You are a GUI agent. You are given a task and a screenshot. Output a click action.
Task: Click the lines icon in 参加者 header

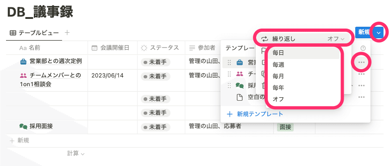click(x=192, y=48)
